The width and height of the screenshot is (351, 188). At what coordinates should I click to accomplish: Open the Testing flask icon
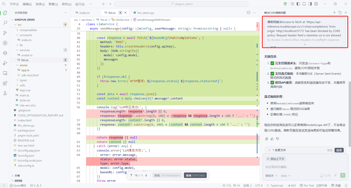[x=5, y=93]
